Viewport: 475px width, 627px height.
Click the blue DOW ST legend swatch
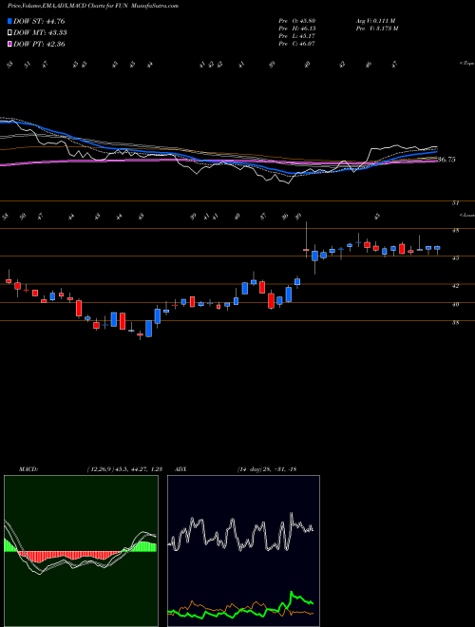click(10, 21)
